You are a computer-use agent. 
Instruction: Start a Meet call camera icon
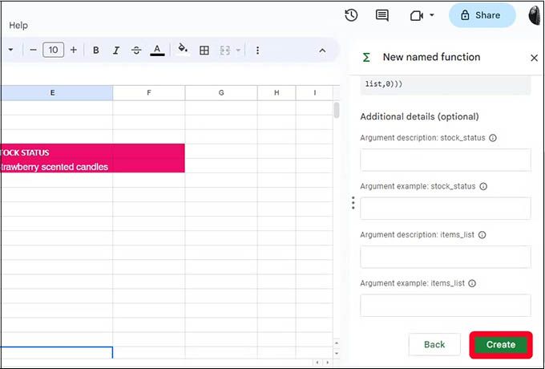click(417, 15)
